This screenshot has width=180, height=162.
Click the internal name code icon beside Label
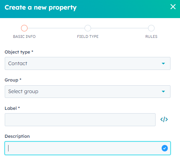pyautogui.click(x=164, y=119)
